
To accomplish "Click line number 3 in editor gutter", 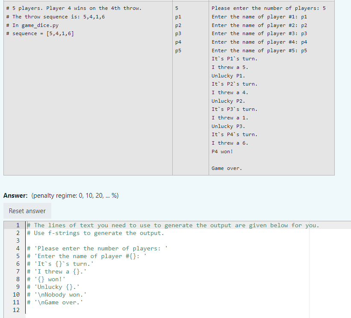I will 18,241.
